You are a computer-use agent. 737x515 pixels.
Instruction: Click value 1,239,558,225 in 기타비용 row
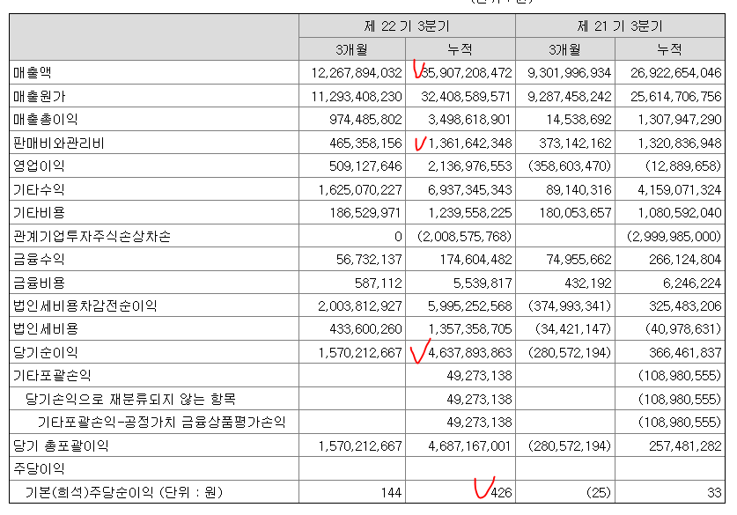pos(469,213)
